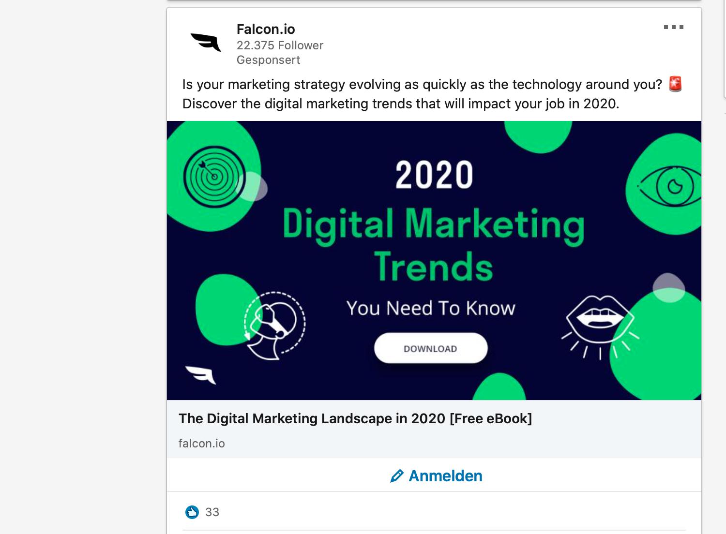Image resolution: width=726 pixels, height=534 pixels.
Task: Open the three-dot post options menu
Action: click(673, 27)
